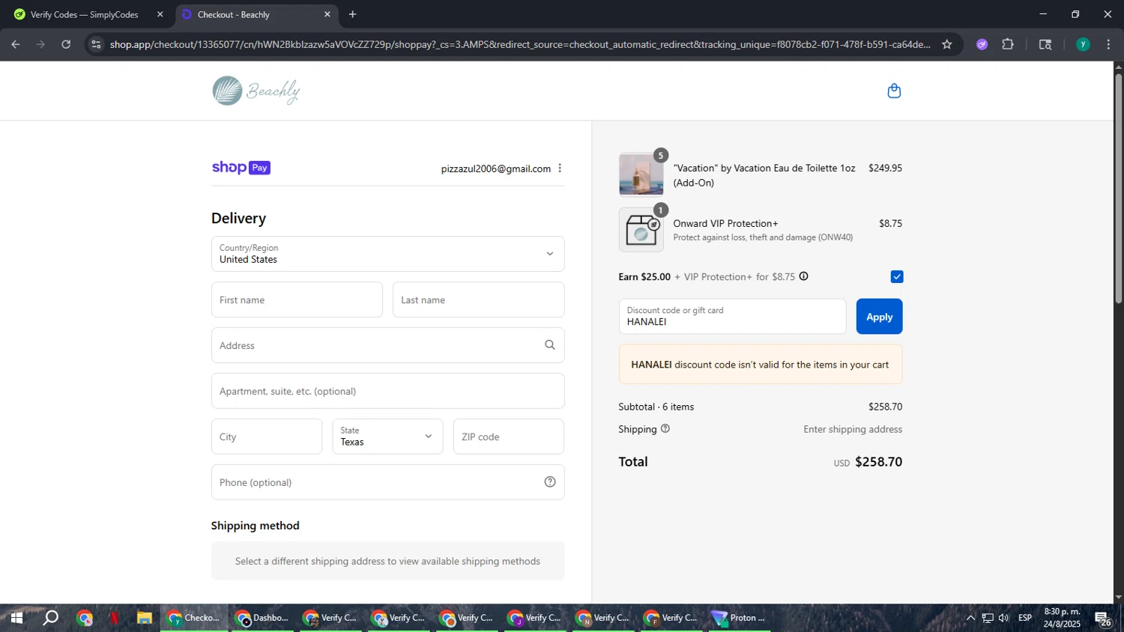Click into the First name field

pos(297,300)
